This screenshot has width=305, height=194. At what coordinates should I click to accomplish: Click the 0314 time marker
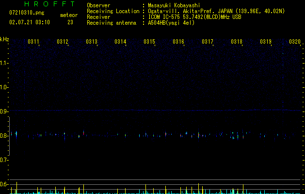[120, 42]
